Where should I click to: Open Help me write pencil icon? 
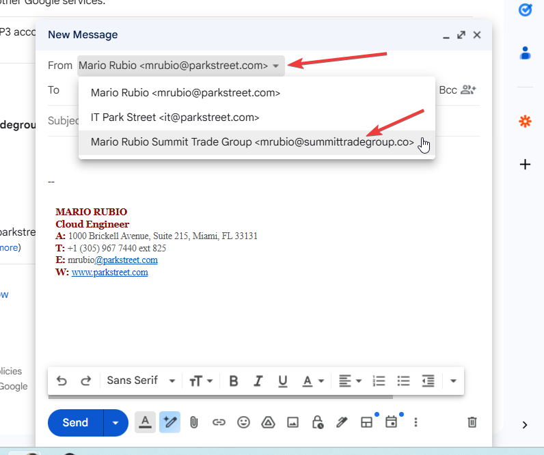[x=169, y=422]
